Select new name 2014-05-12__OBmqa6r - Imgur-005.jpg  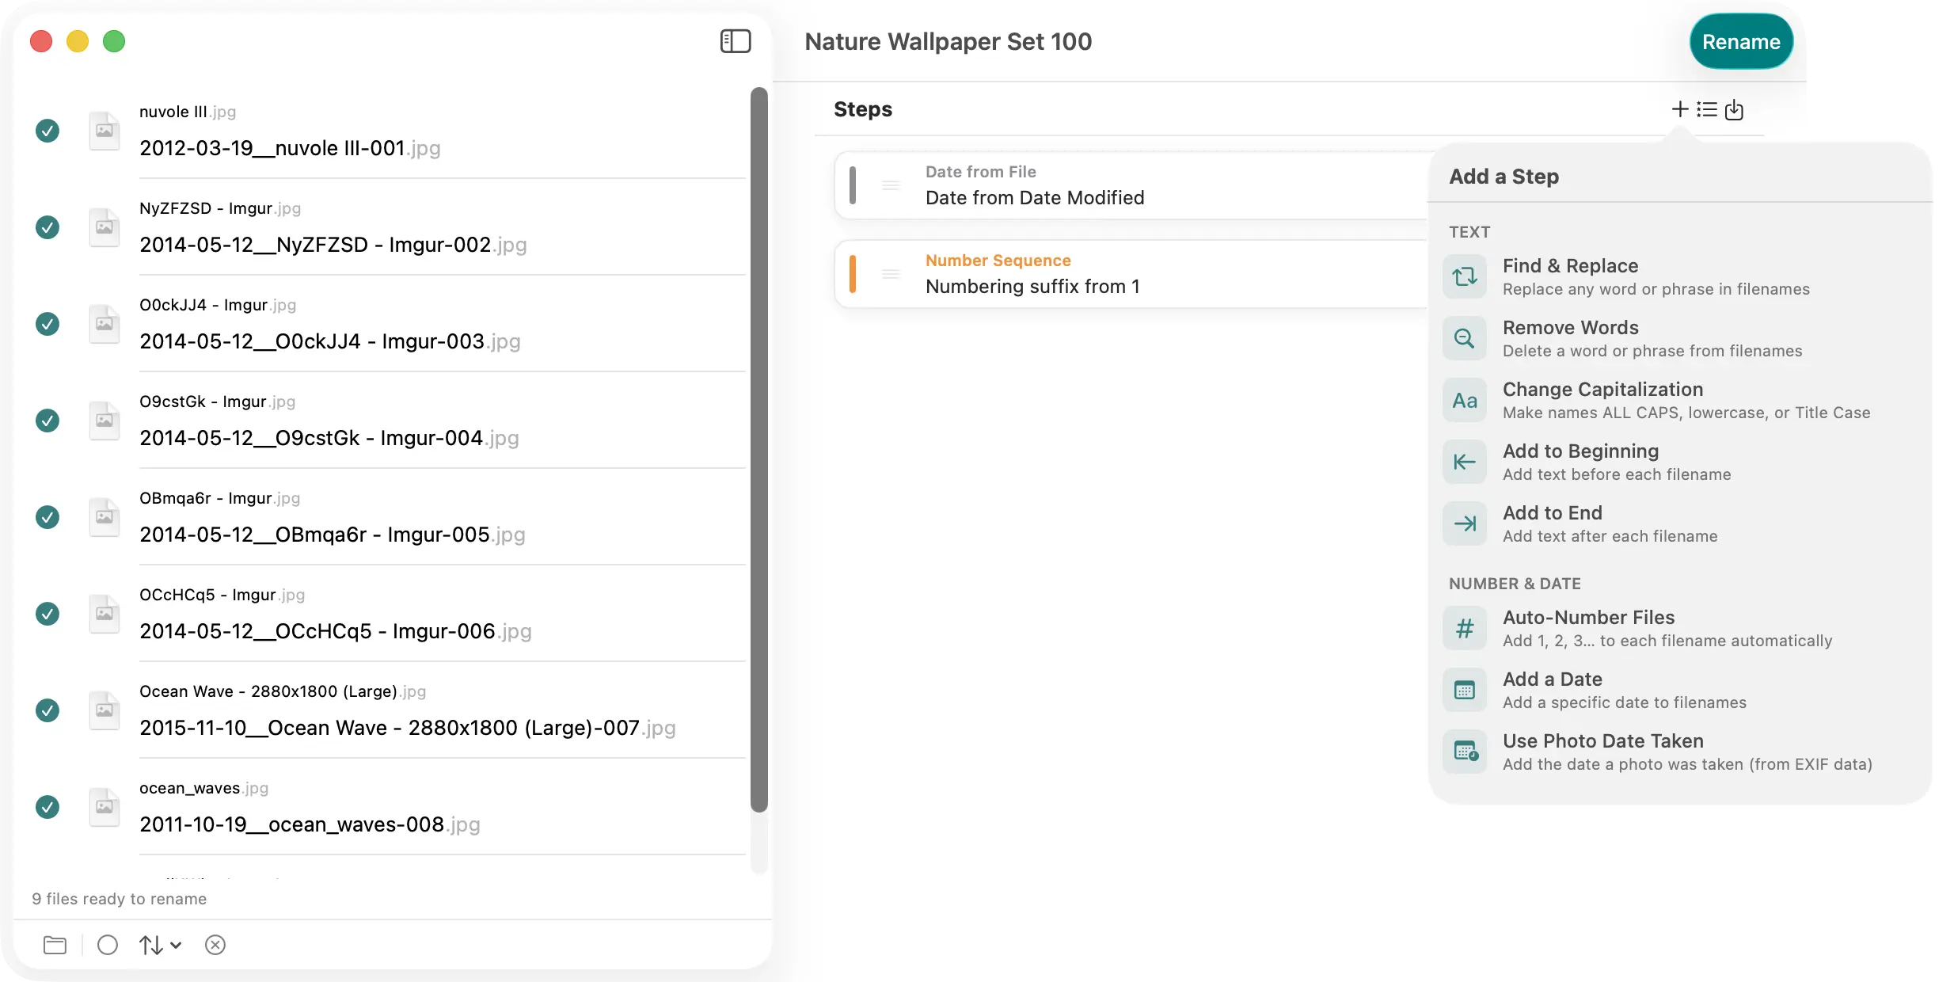coord(332,535)
